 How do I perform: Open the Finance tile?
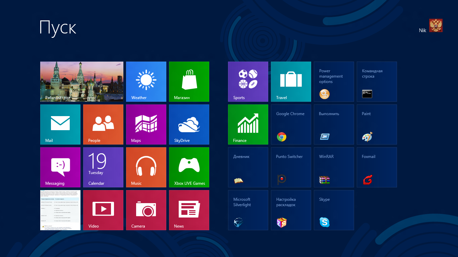(x=248, y=124)
